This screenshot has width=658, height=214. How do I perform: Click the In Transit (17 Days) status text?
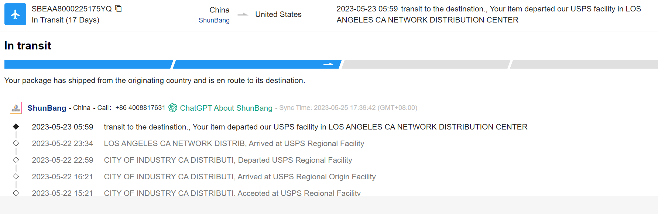(65, 20)
